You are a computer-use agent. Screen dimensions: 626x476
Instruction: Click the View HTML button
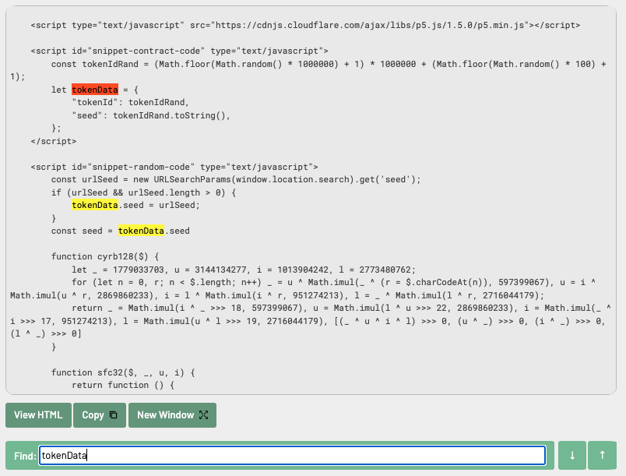38,415
